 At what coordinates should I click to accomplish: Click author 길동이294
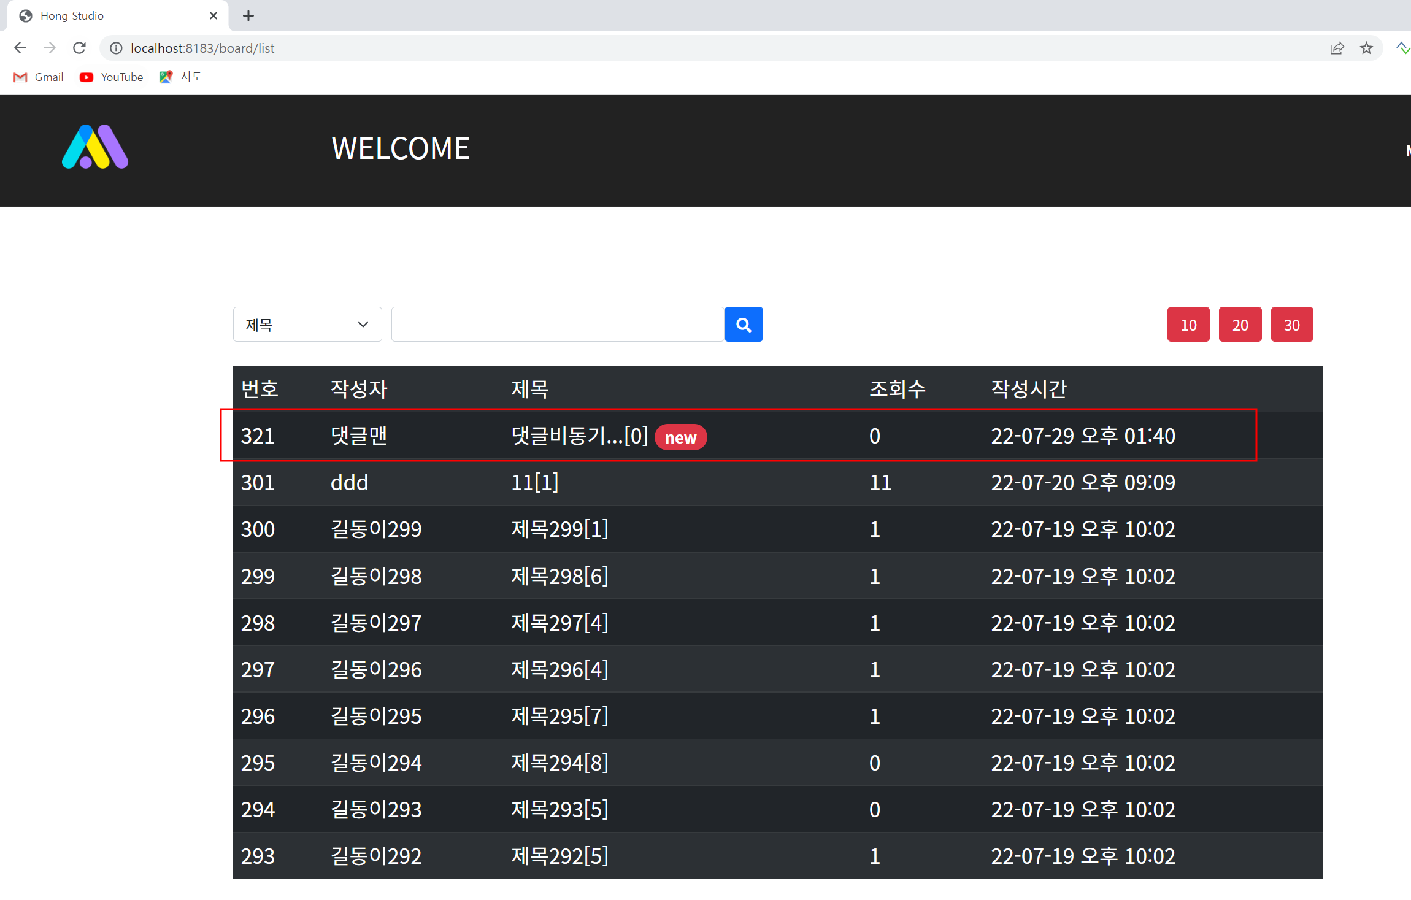[376, 763]
